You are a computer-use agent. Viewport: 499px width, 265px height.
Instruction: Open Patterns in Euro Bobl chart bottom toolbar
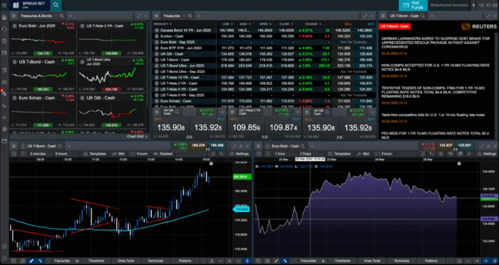[x=431, y=261]
